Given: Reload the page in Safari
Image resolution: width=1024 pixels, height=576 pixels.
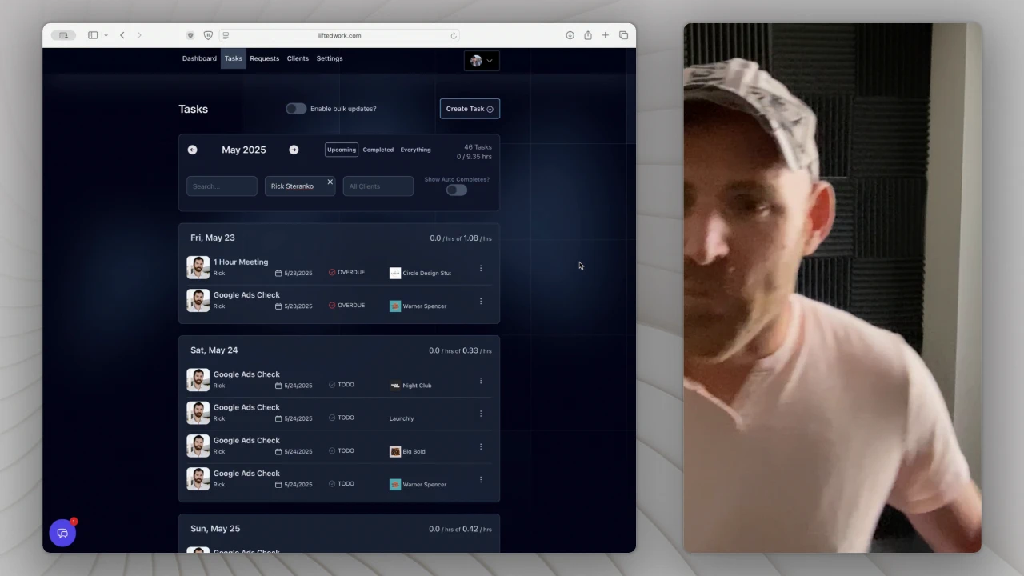Looking at the screenshot, I should pyautogui.click(x=454, y=35).
